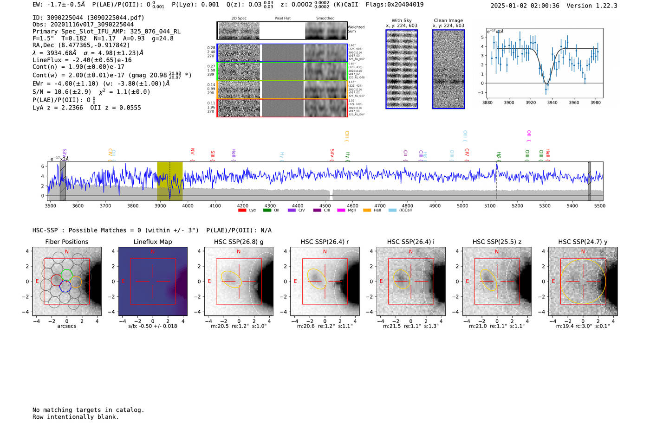This screenshot has height=442, width=650.
Task: Select the blue-bordered 2D spectrum row
Action: (x=282, y=53)
